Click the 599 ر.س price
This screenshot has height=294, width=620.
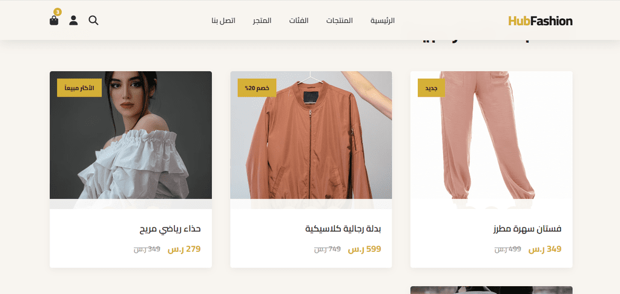pos(364,249)
